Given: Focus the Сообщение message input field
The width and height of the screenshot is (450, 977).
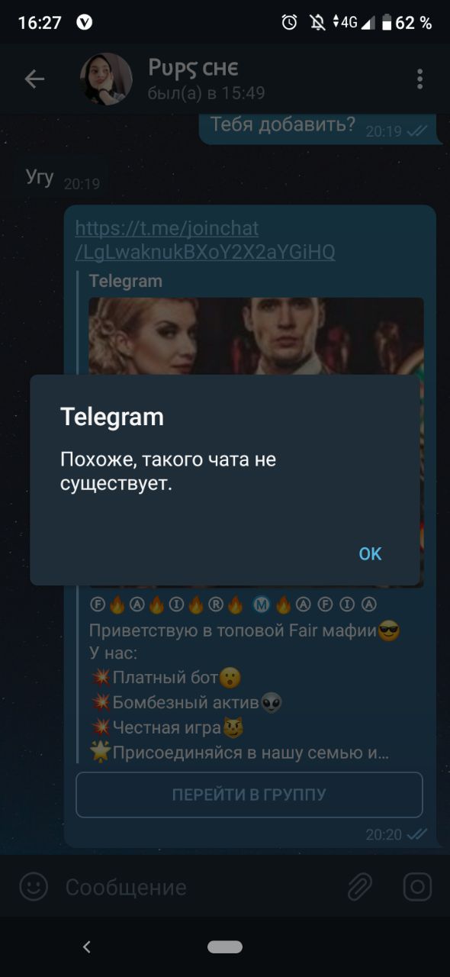Looking at the screenshot, I should click(x=198, y=887).
